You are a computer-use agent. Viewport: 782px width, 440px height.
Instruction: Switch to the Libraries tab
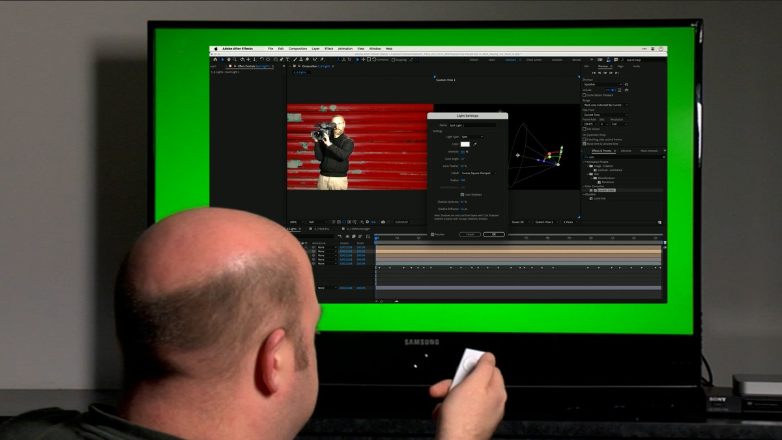pyautogui.click(x=626, y=151)
